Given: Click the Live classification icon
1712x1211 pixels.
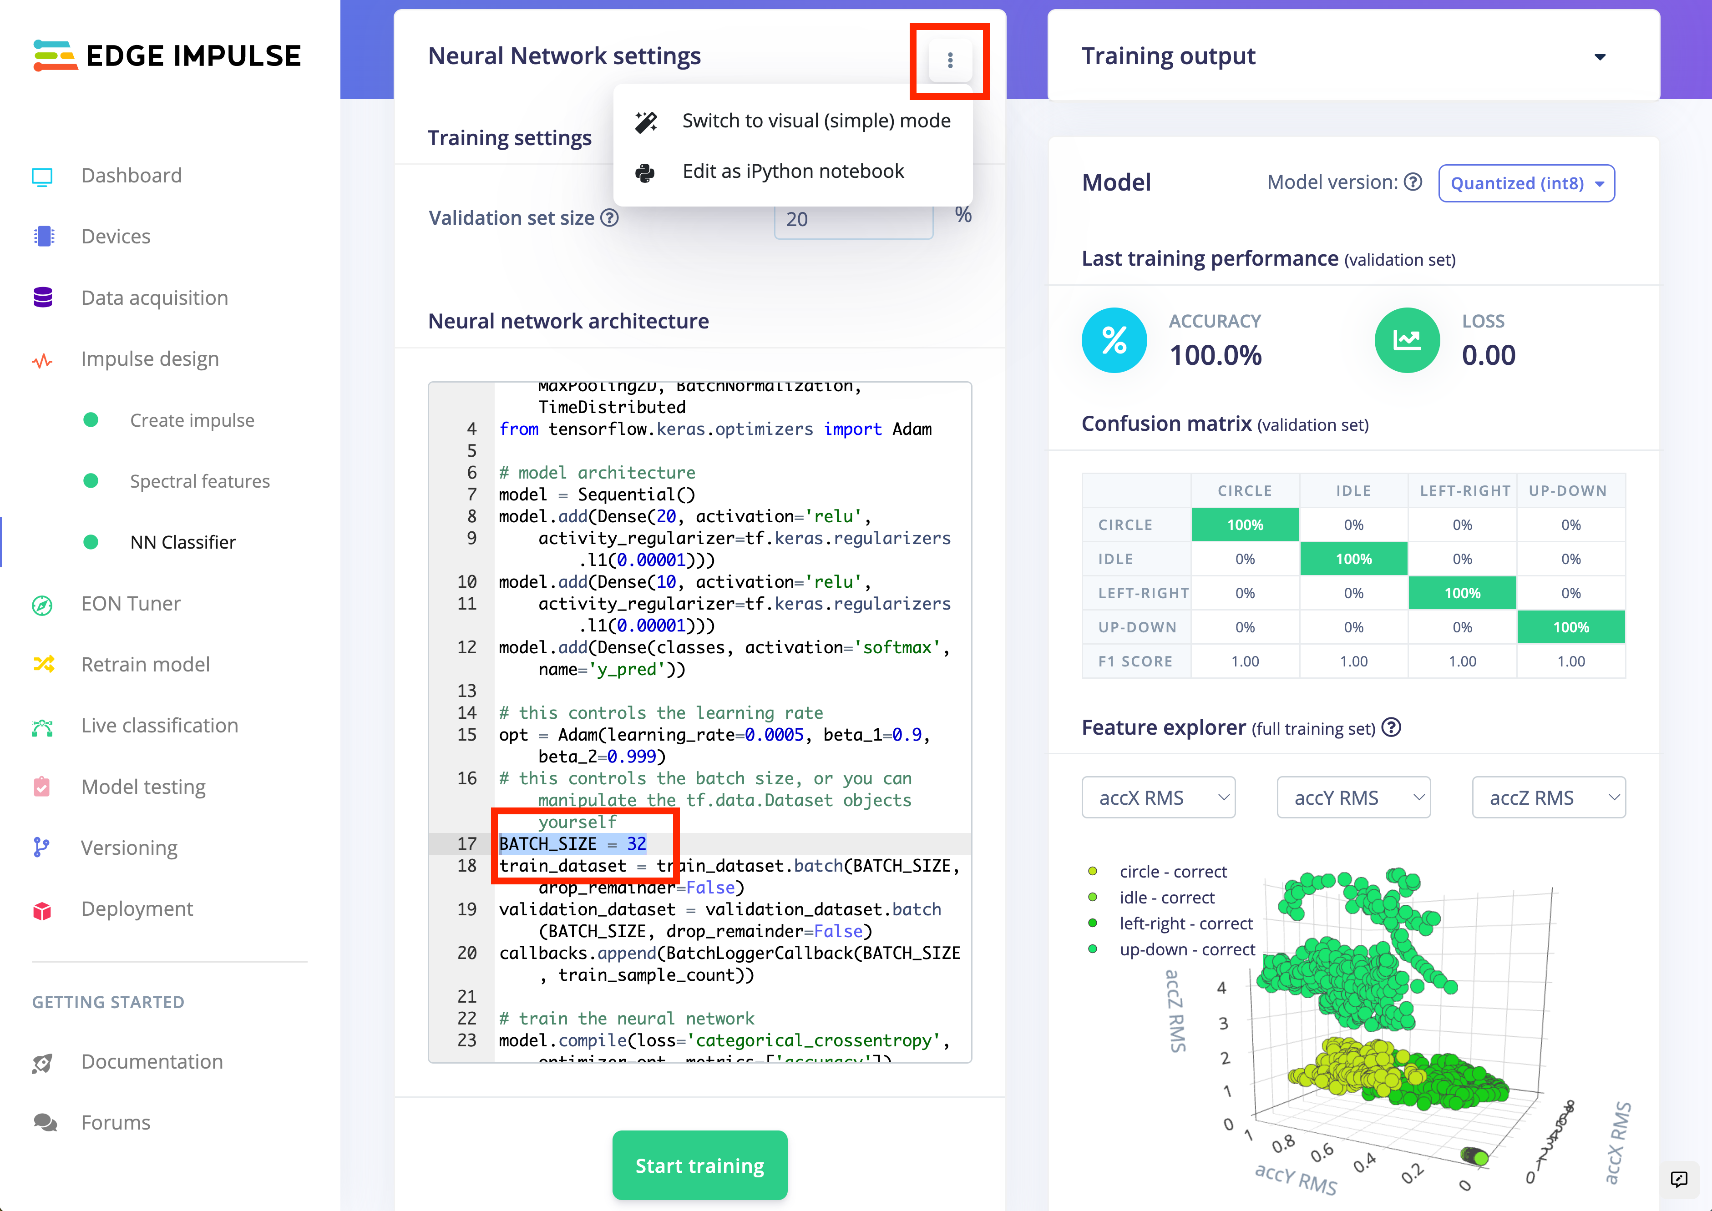Looking at the screenshot, I should [42, 727].
